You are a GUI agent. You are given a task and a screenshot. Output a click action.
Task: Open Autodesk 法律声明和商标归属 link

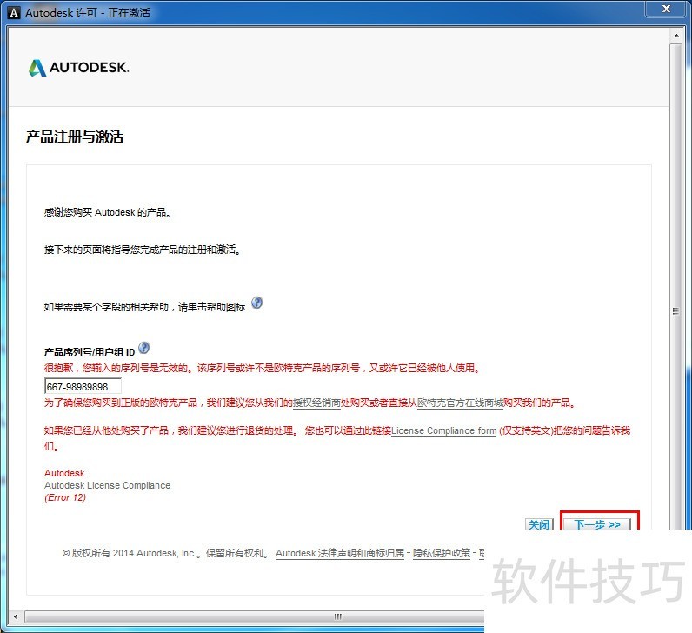coord(340,553)
